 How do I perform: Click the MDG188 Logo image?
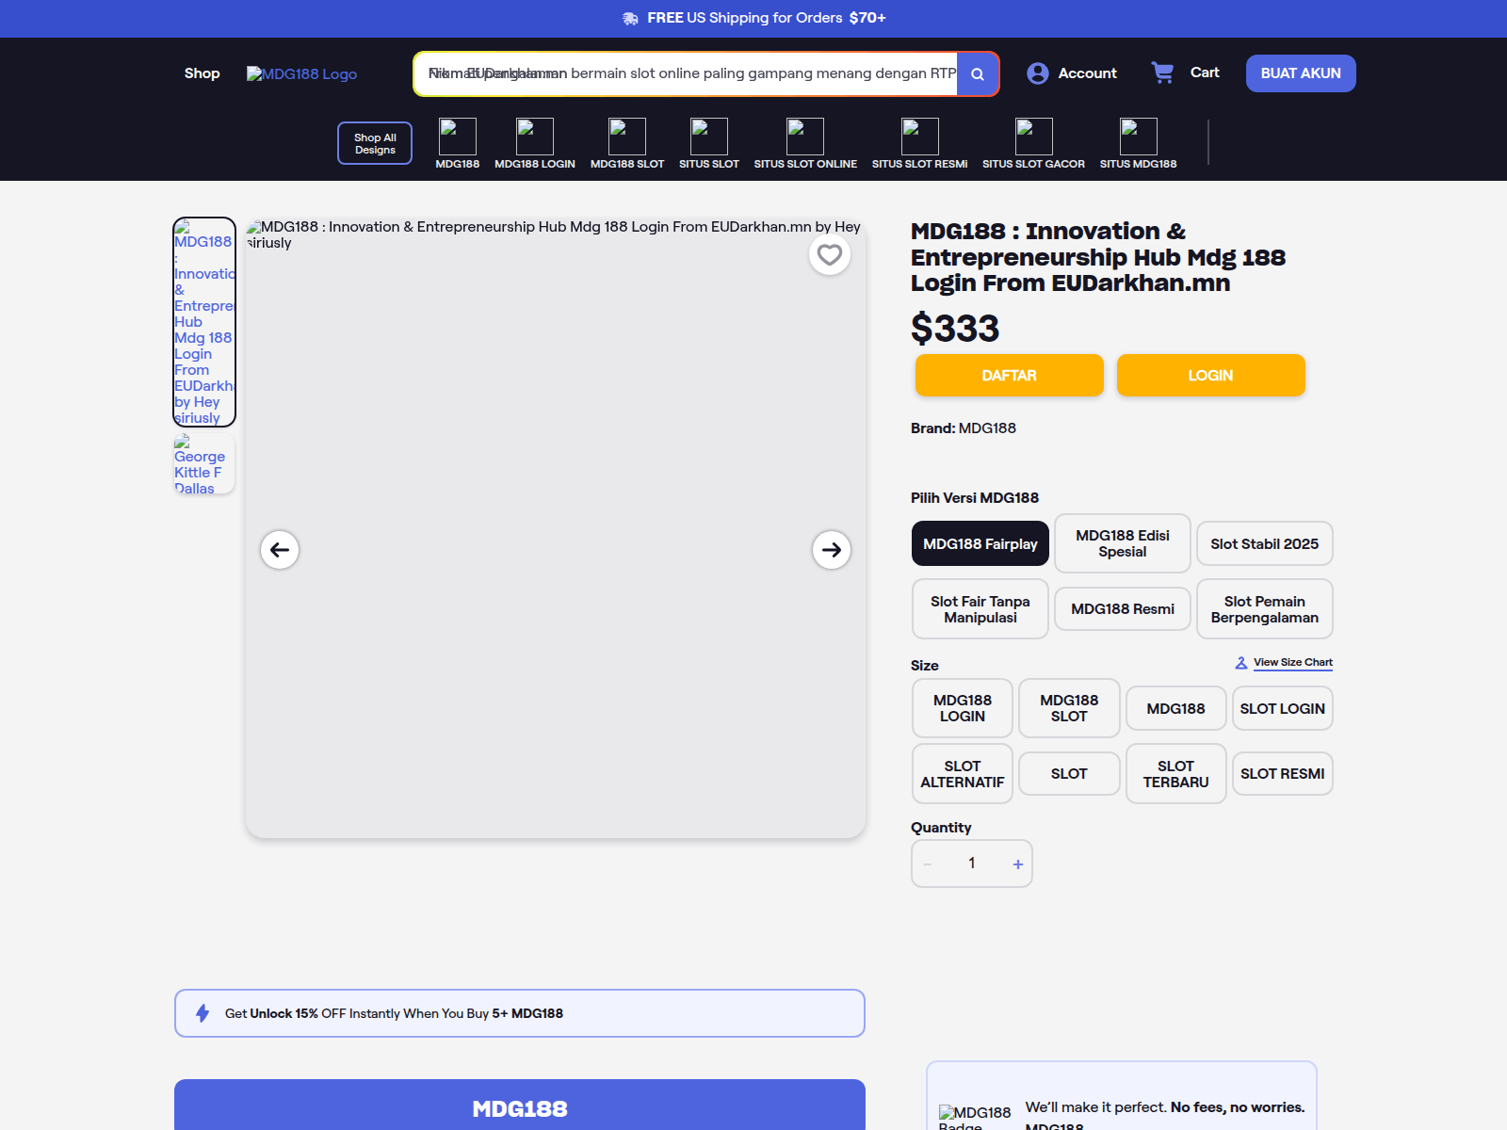[x=301, y=73]
